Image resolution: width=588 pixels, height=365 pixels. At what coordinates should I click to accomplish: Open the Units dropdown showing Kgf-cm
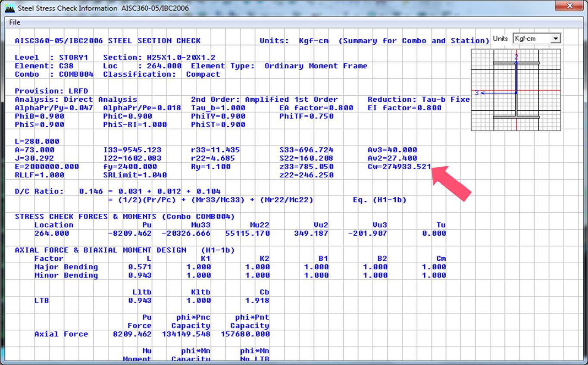(x=537, y=38)
